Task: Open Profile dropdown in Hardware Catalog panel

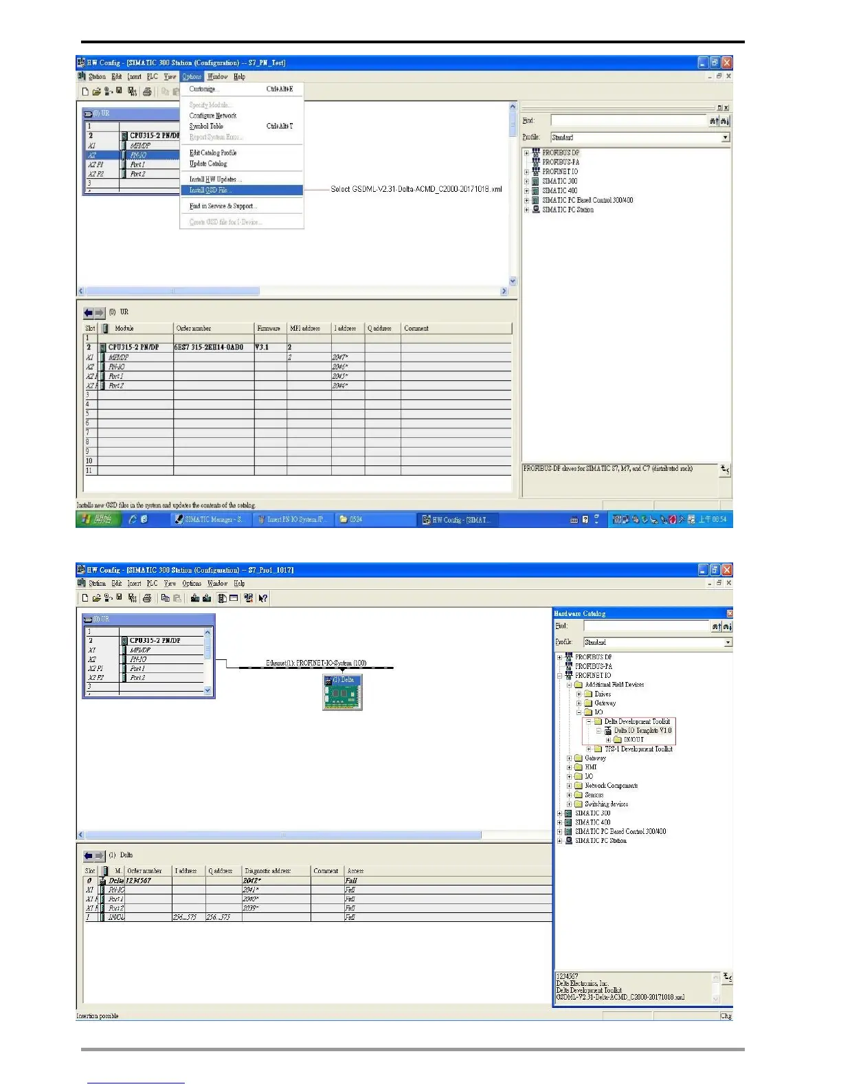Action: click(x=728, y=643)
